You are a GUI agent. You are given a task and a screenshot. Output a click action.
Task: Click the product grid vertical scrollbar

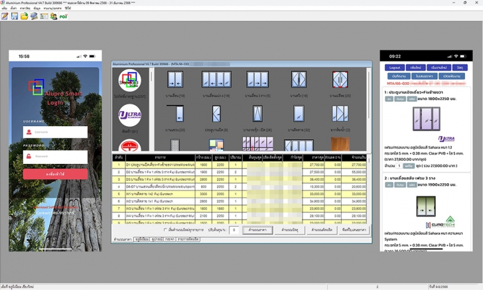tap(368, 109)
